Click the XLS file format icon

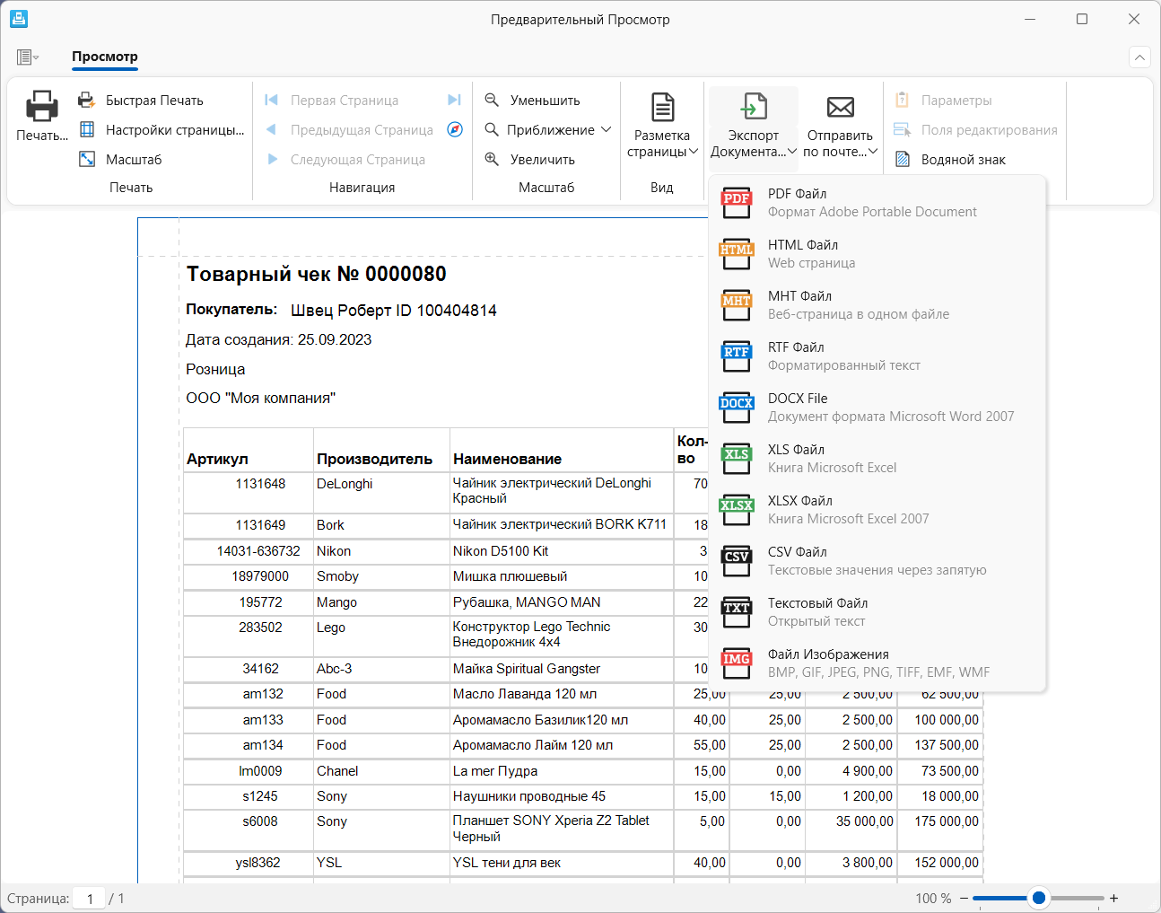pyautogui.click(x=737, y=459)
